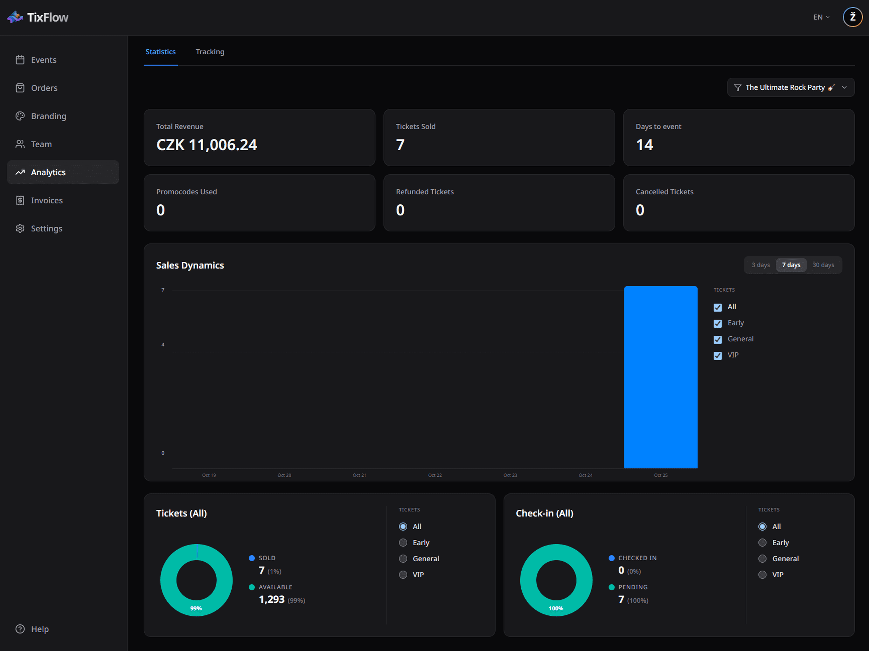Expand The Ultimate Rock Party event filter
This screenshot has width=869, height=651.
pos(791,87)
